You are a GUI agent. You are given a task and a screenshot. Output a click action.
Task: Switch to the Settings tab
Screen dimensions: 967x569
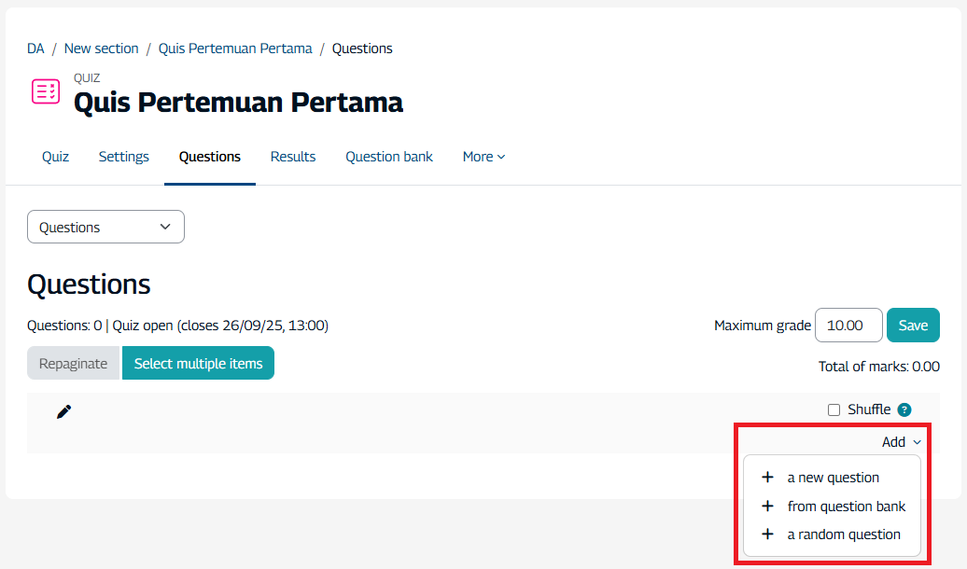pyautogui.click(x=124, y=157)
